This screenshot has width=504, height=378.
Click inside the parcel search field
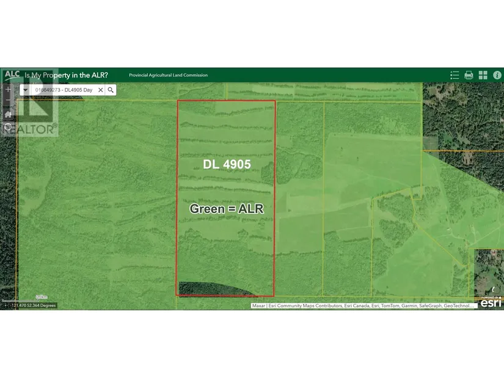coord(64,90)
